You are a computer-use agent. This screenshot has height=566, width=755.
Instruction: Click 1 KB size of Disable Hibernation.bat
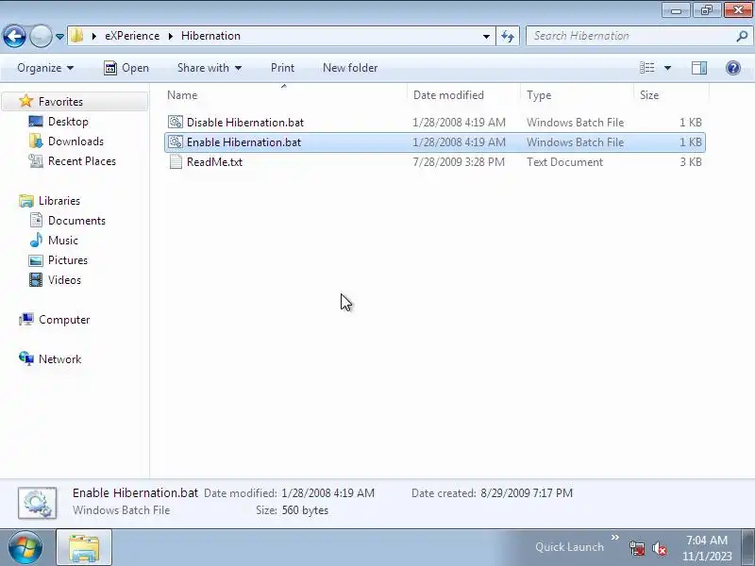click(x=691, y=123)
